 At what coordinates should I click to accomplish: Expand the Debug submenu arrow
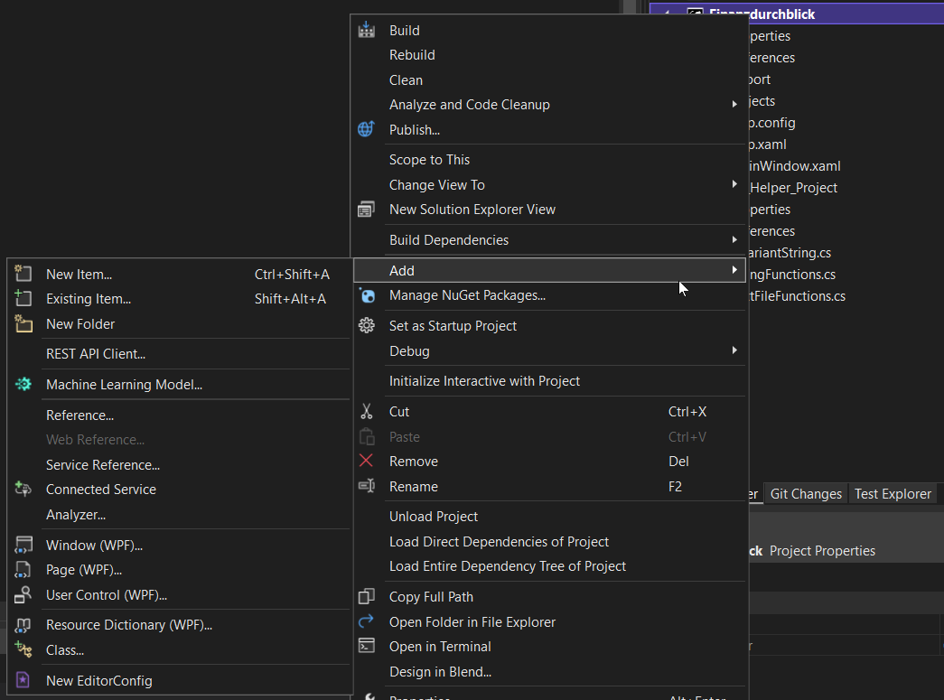pyautogui.click(x=734, y=350)
